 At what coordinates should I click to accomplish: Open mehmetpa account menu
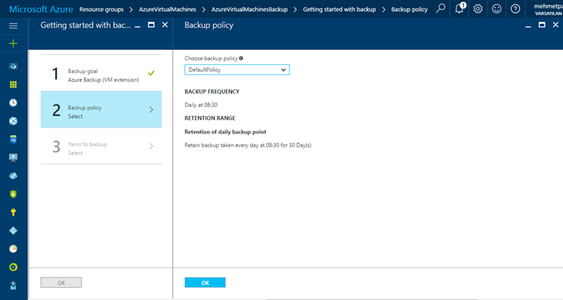[x=548, y=9]
